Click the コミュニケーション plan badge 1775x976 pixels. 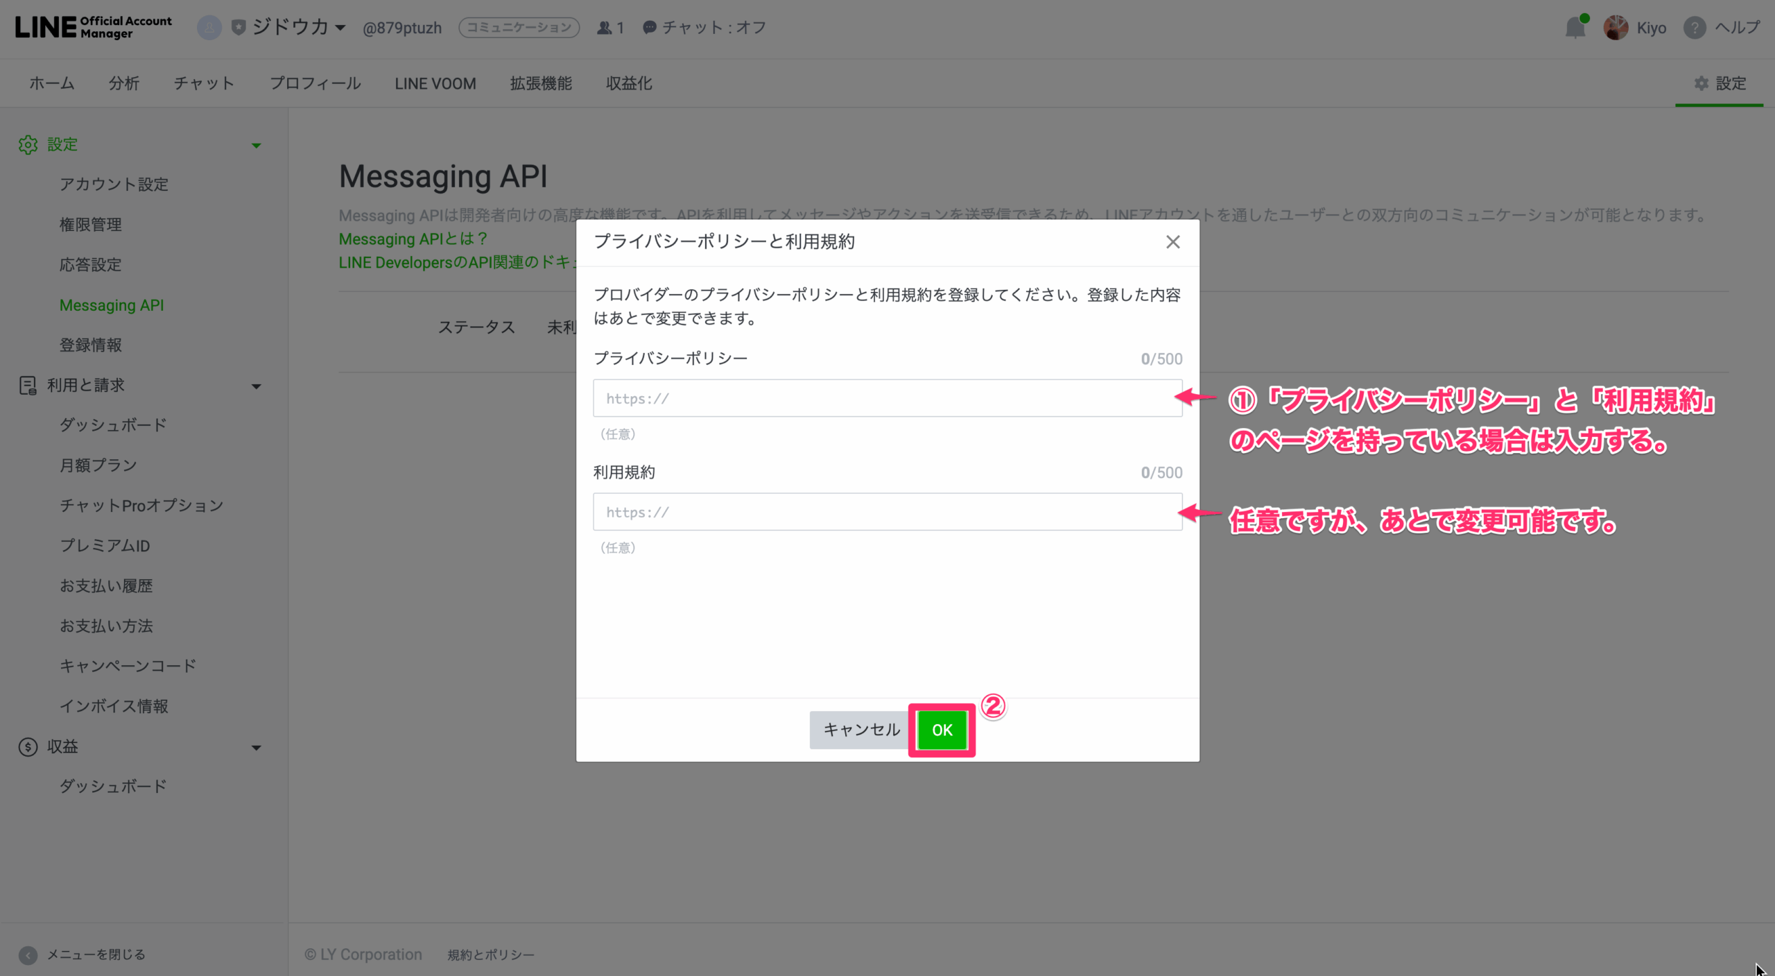pyautogui.click(x=519, y=28)
